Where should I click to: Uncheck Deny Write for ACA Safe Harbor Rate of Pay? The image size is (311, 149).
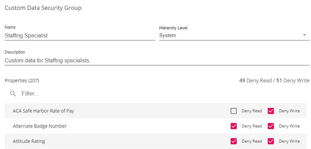click(271, 111)
